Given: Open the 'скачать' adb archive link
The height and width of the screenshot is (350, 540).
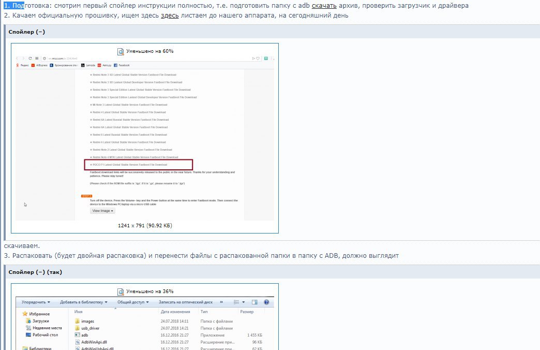Looking at the screenshot, I should (324, 6).
